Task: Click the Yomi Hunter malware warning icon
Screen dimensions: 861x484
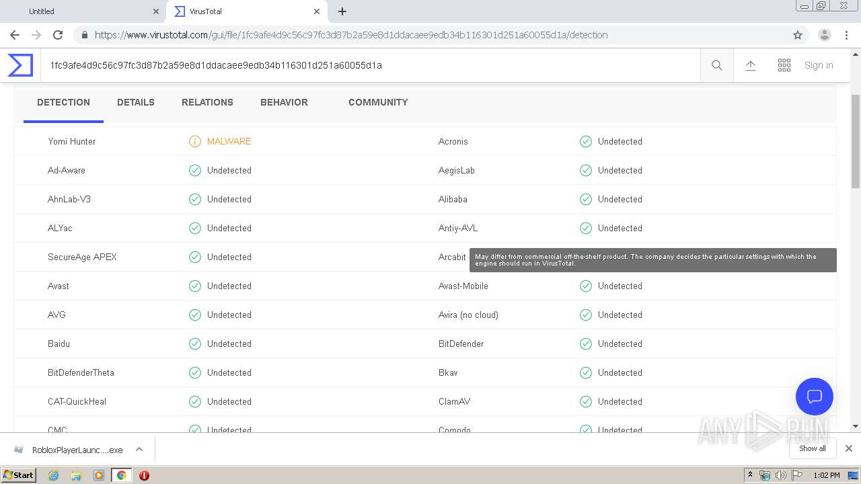Action: point(195,141)
